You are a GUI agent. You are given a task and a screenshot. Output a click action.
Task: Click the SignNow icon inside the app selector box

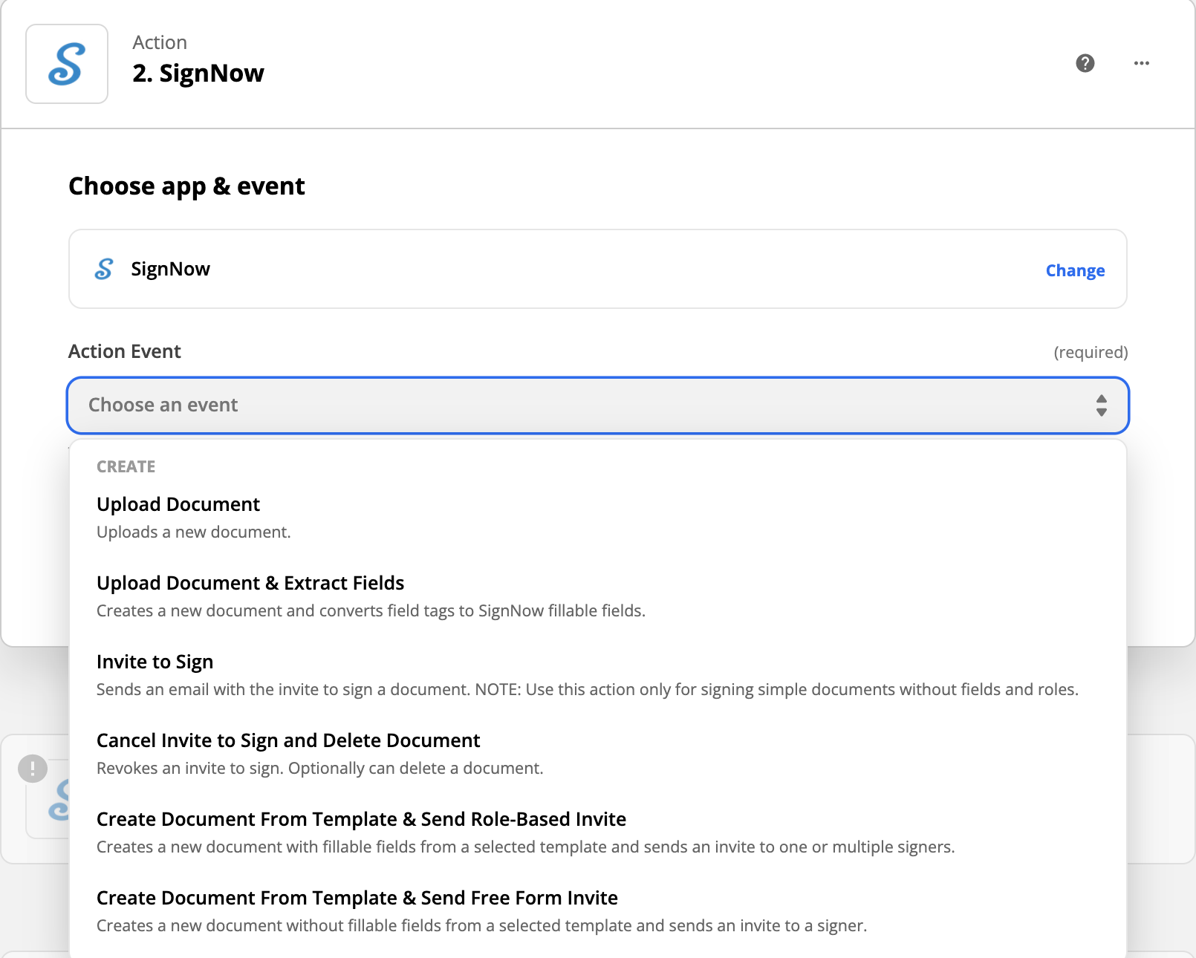(104, 269)
